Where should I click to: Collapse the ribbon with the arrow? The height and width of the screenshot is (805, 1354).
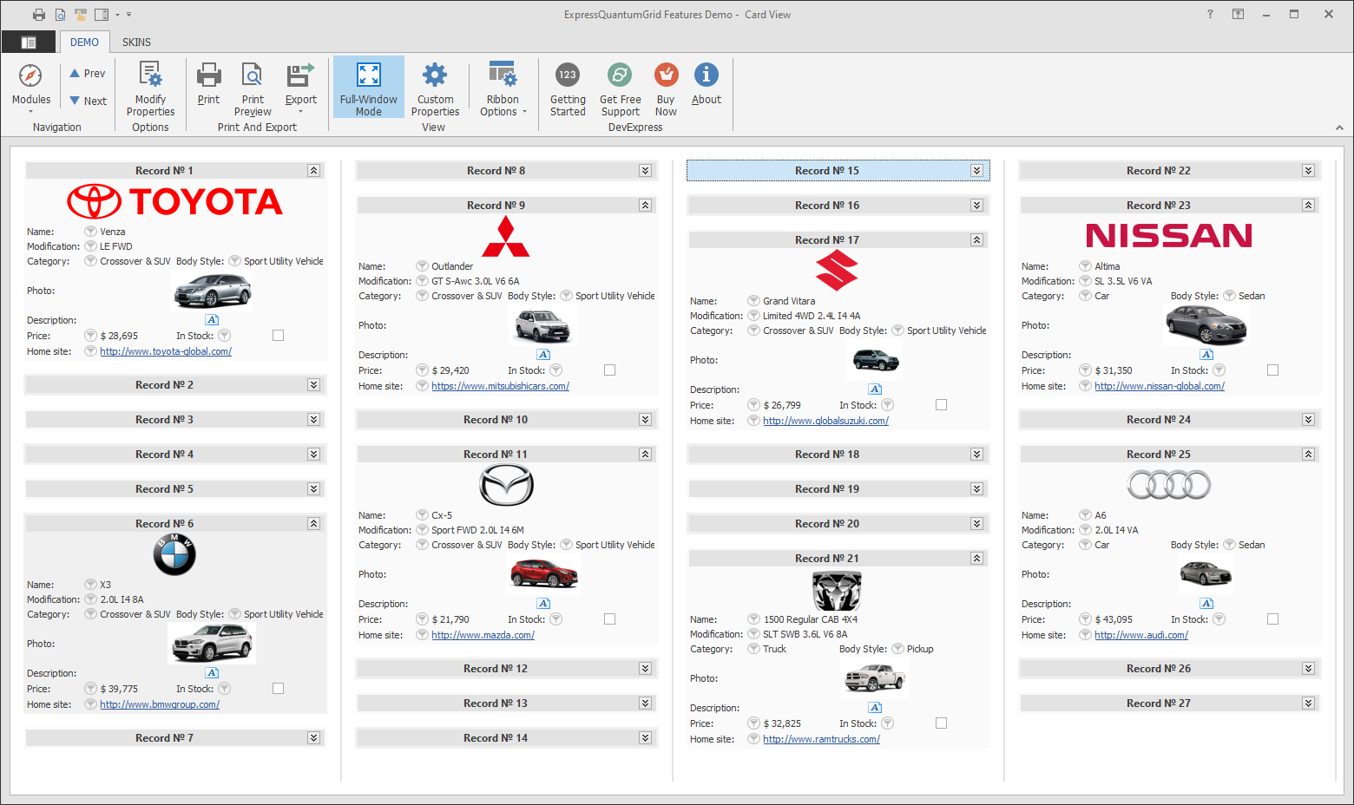click(1339, 128)
